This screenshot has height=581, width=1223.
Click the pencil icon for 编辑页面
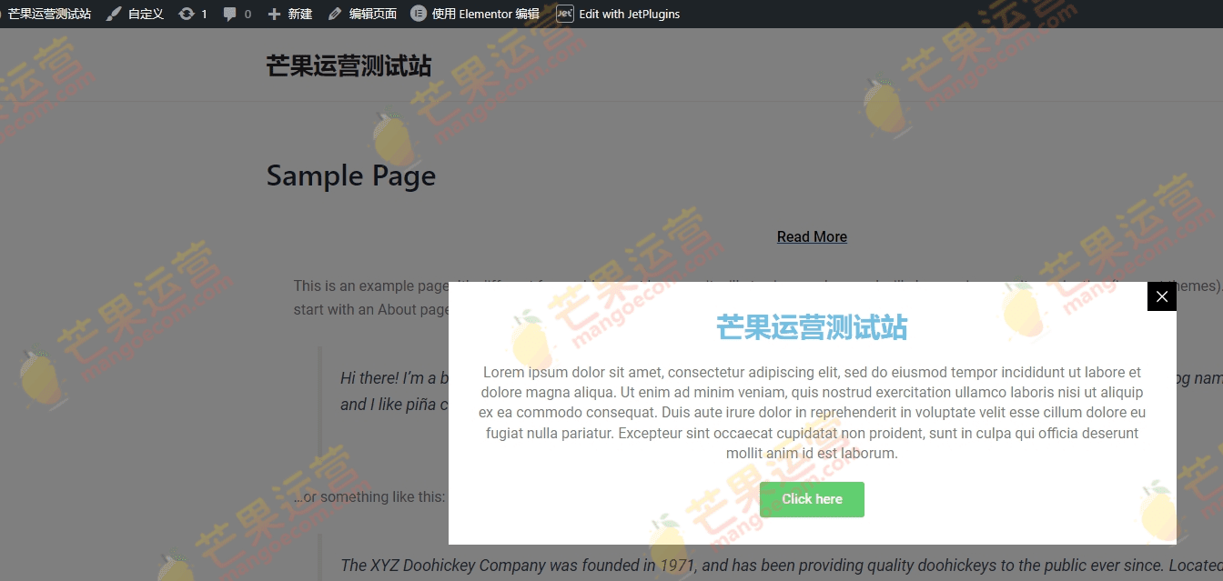pyautogui.click(x=335, y=14)
